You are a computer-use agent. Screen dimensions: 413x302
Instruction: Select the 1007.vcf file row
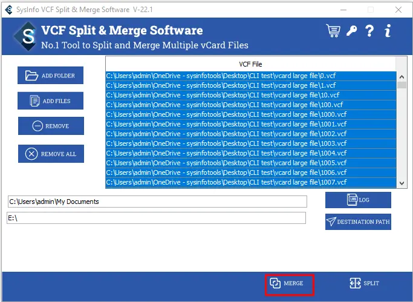click(x=251, y=182)
